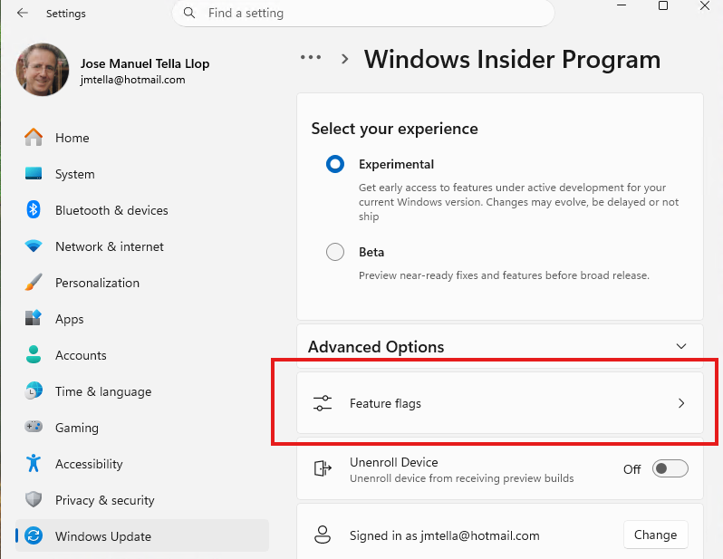Click the Home icon in sidebar
Image resolution: width=723 pixels, height=559 pixels.
coord(34,138)
